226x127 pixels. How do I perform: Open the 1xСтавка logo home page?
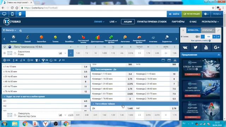click(12, 22)
